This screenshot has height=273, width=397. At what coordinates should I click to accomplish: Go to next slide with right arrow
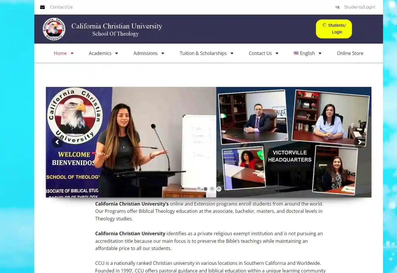(x=360, y=142)
